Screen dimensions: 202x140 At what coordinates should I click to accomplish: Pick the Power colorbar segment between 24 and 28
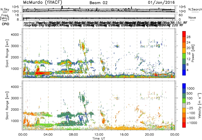click(x=184, y=39)
